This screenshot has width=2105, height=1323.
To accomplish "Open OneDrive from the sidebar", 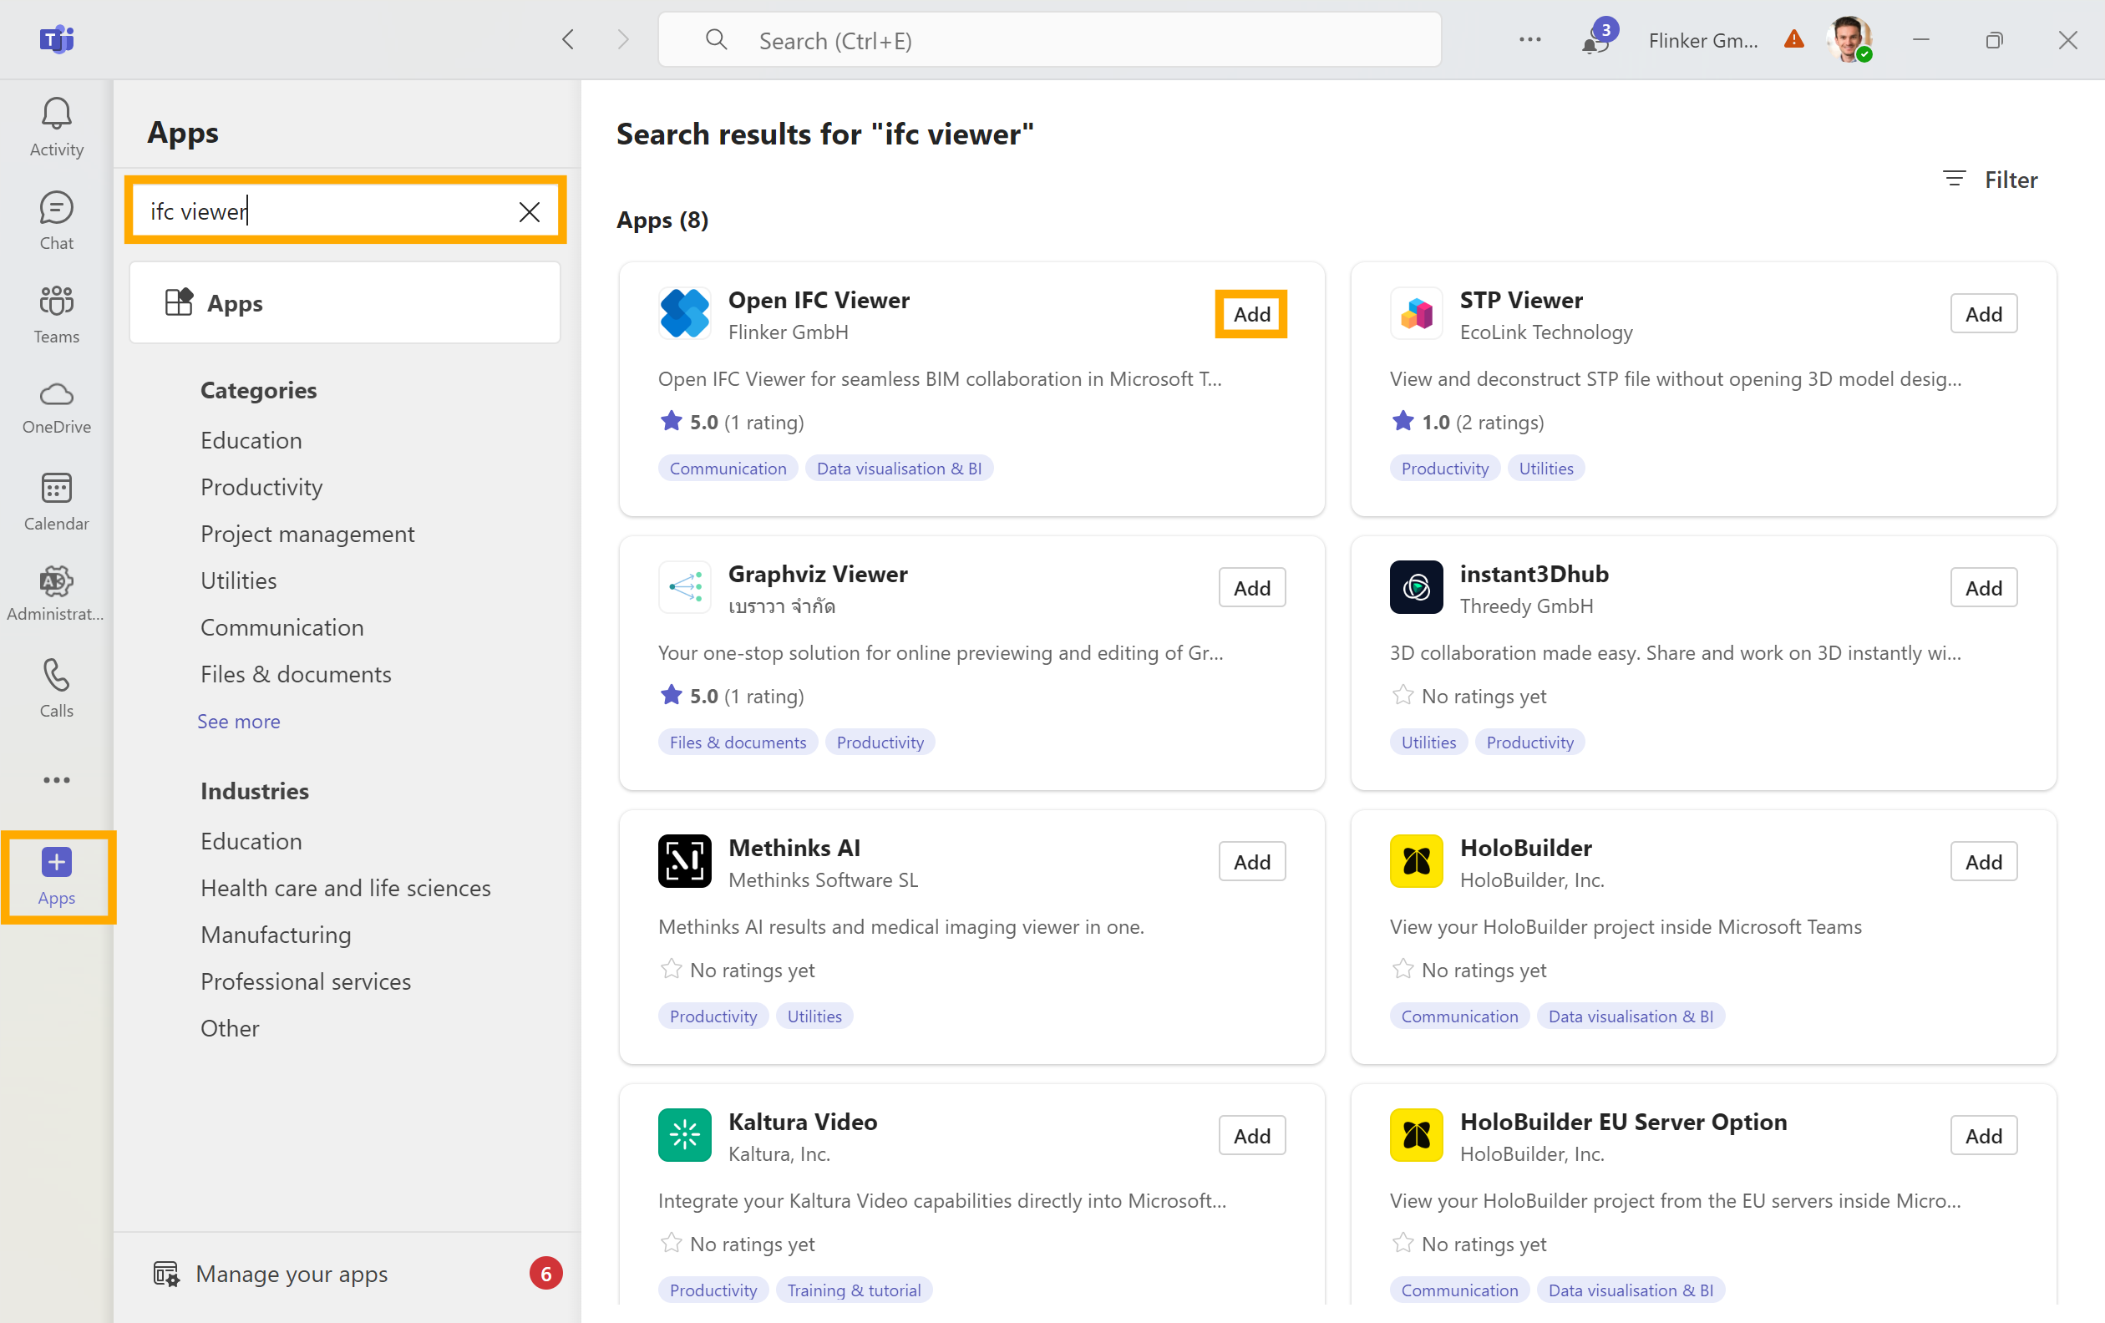I will [56, 408].
